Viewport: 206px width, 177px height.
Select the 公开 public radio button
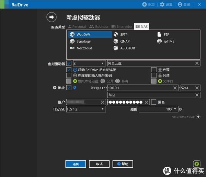pyautogui.click(x=103, y=81)
